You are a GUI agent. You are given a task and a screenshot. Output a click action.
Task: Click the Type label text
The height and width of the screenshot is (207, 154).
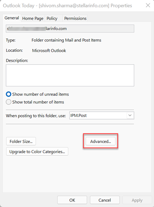[x=11, y=40]
